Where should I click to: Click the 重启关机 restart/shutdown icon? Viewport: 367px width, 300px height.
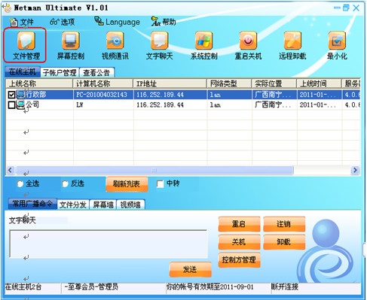(248, 45)
